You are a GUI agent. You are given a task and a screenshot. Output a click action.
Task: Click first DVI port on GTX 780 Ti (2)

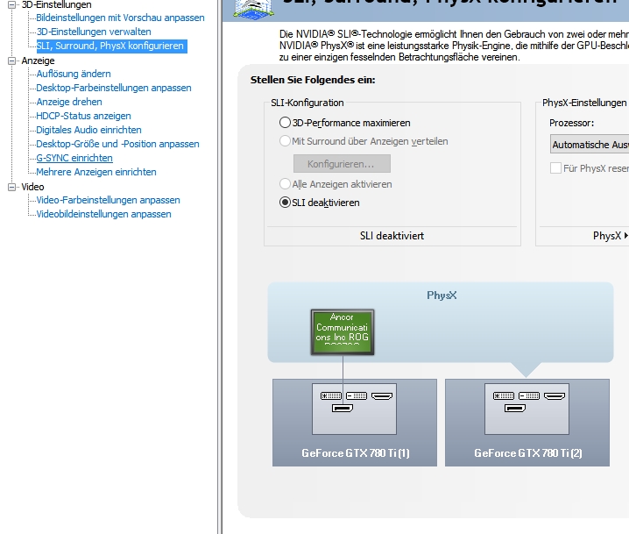point(504,396)
